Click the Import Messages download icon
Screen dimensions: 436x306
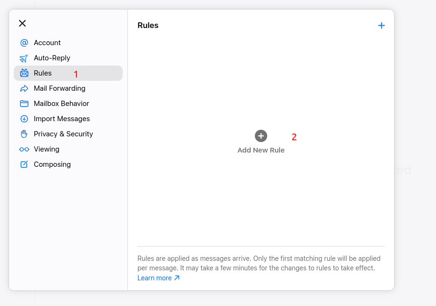point(24,119)
